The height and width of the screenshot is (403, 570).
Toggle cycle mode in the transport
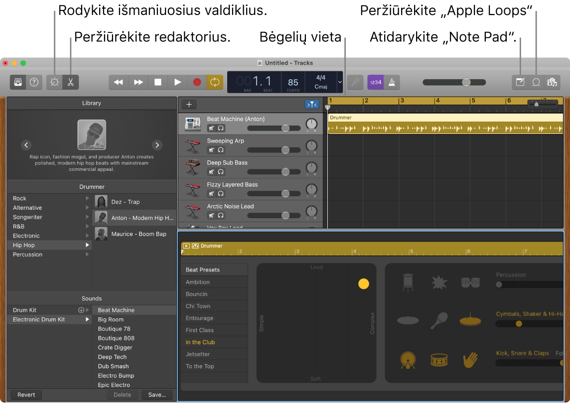[x=215, y=82]
